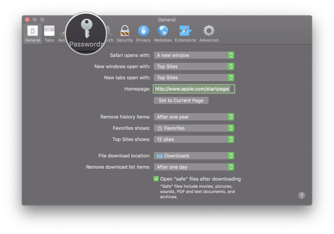Open the Favorites shows dropdown
The image size is (334, 234).
pyautogui.click(x=193, y=128)
